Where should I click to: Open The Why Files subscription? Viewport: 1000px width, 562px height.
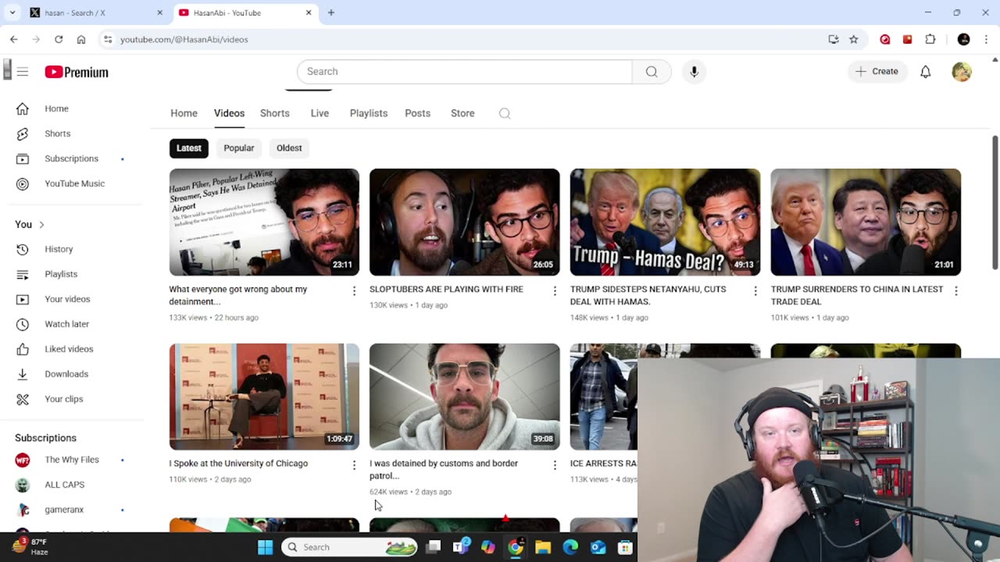(x=72, y=460)
